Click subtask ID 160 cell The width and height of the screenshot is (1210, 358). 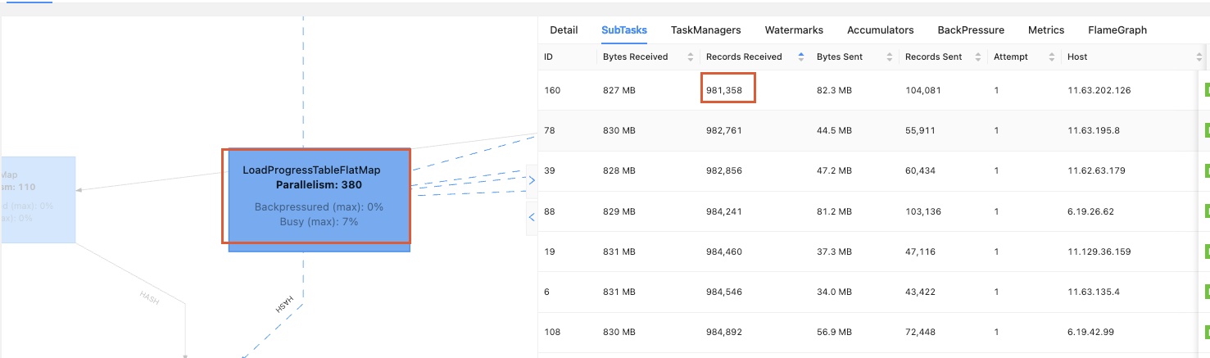(552, 90)
